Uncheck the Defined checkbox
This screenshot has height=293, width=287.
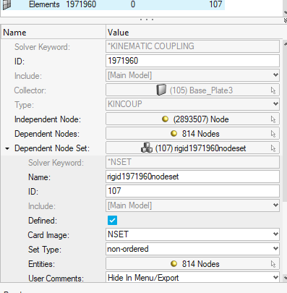click(x=112, y=220)
